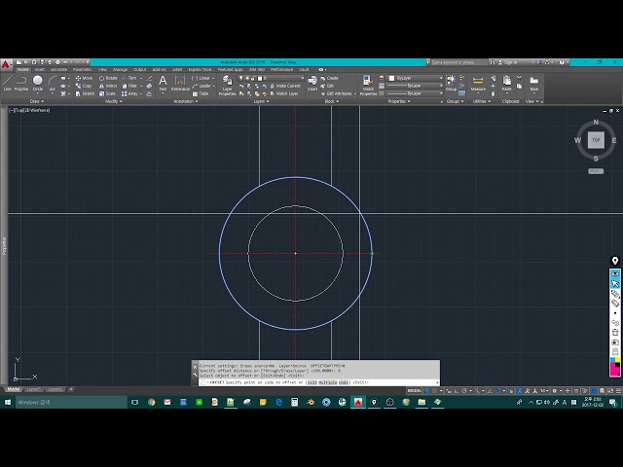Click the search keyword input field
Screen dimensions: 623x467
(x=458, y=62)
